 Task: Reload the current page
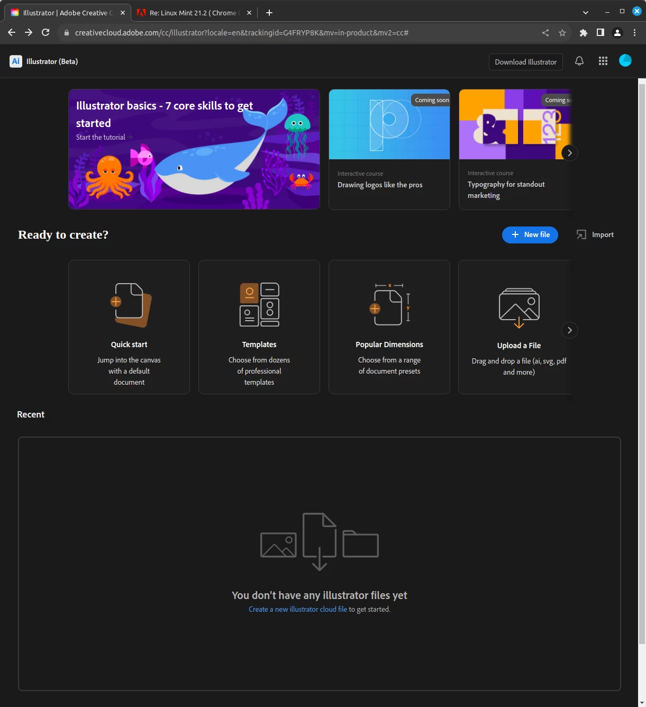click(46, 33)
